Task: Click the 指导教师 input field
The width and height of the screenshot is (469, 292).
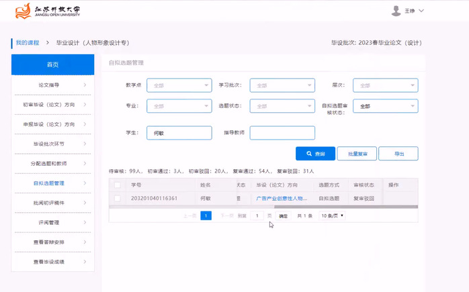Action: [282, 133]
